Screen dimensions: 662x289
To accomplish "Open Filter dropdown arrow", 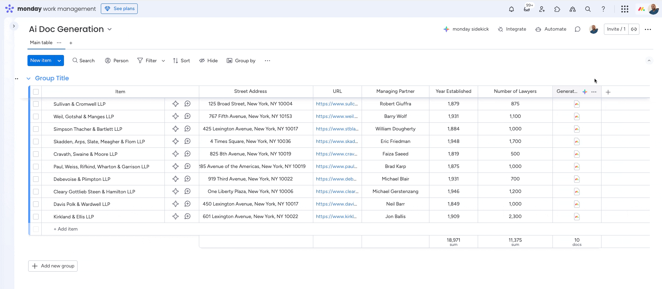I will 163,61.
